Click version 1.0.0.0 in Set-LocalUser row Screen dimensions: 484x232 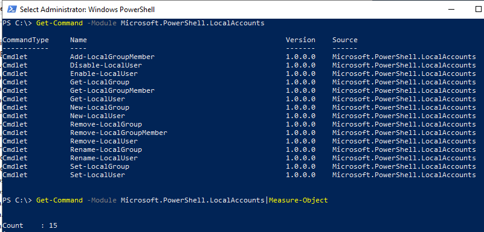point(300,175)
